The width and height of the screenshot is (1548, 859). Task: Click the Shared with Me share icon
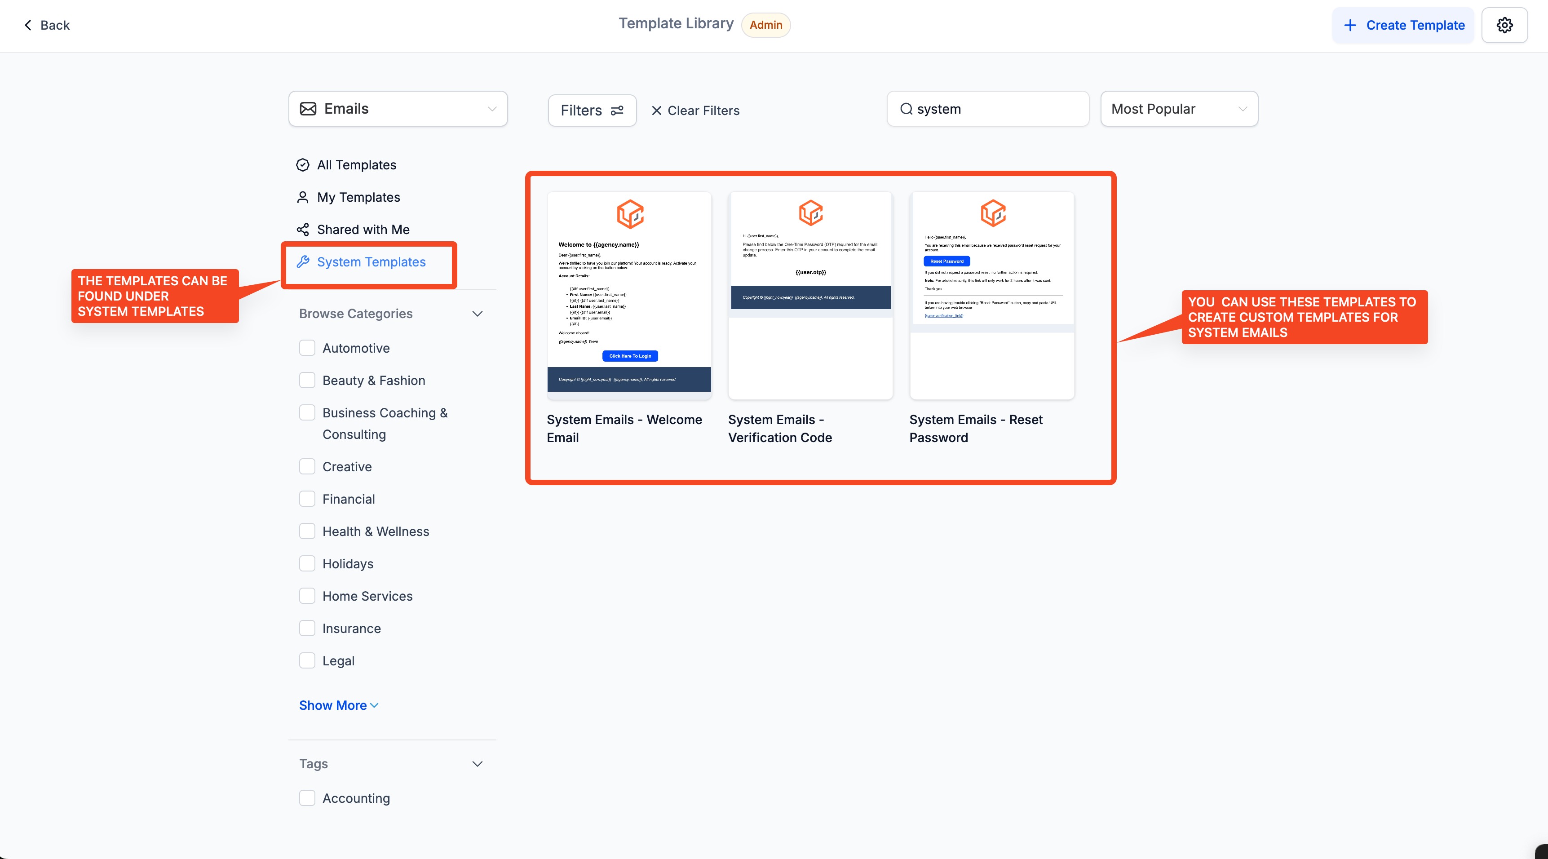(x=303, y=230)
